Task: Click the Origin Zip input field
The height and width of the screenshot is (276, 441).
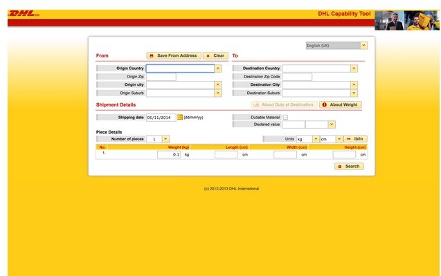Action: 161,77
